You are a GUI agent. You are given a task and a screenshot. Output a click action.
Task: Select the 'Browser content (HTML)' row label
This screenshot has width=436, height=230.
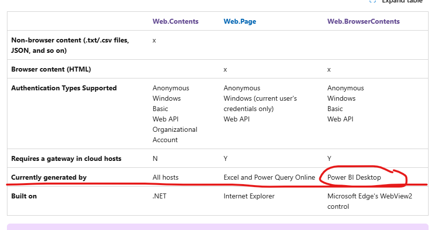point(51,70)
